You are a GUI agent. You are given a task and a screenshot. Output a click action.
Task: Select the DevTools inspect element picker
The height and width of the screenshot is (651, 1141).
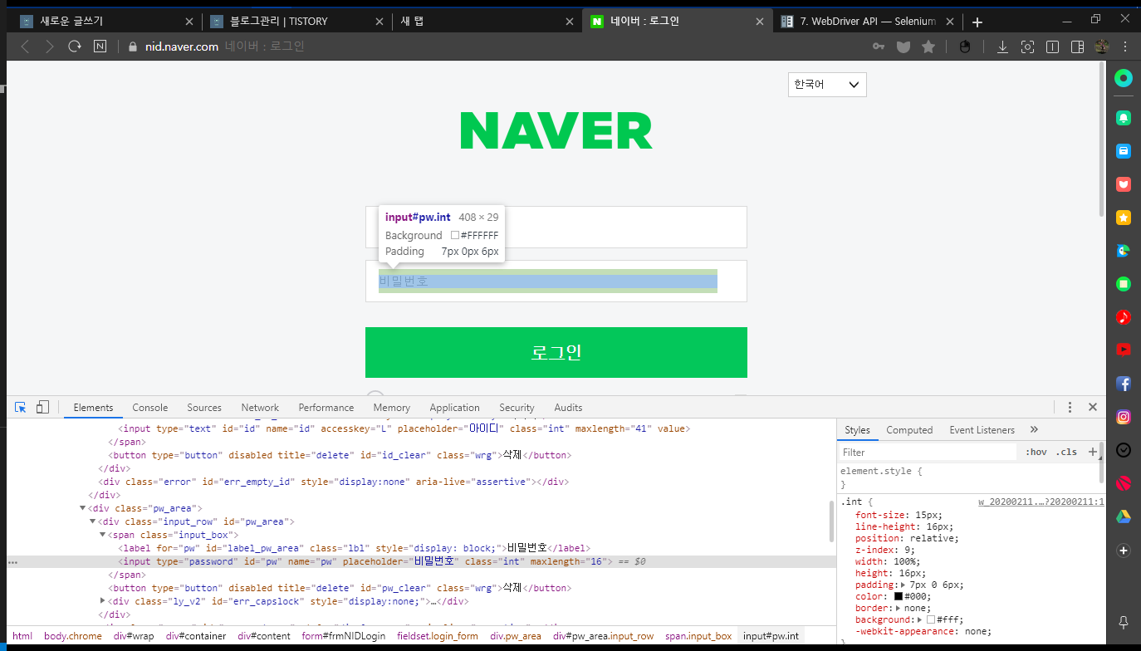coord(21,407)
